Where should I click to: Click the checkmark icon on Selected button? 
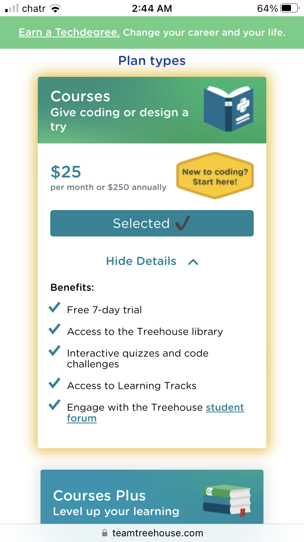(182, 223)
